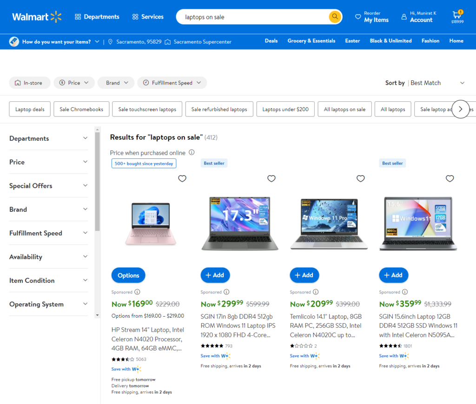Viewport: 476px width, 404px height.
Task: Open Grocery & Essentials nav link
Action: [x=311, y=41]
